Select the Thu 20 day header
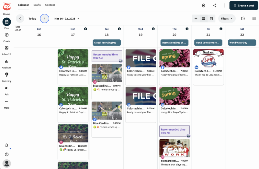 pyautogui.click(x=175, y=32)
